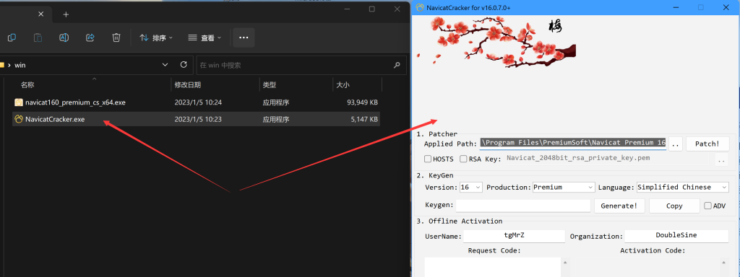Viewport: 740px width, 277px height.
Task: Browse for RSA key file '..' button
Action: tap(722, 160)
